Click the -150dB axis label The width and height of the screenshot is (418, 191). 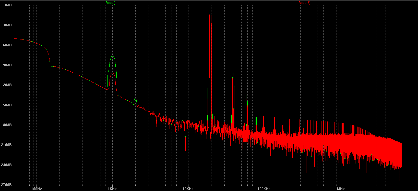tap(6, 105)
